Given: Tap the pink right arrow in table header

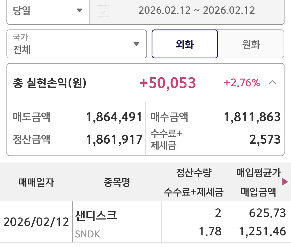Looking at the screenshot, I should pyautogui.click(x=285, y=182).
